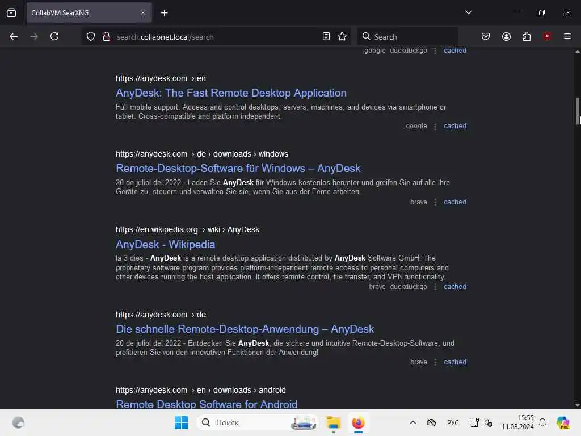Show site security lock information
This screenshot has height=436, width=581.
tap(106, 37)
